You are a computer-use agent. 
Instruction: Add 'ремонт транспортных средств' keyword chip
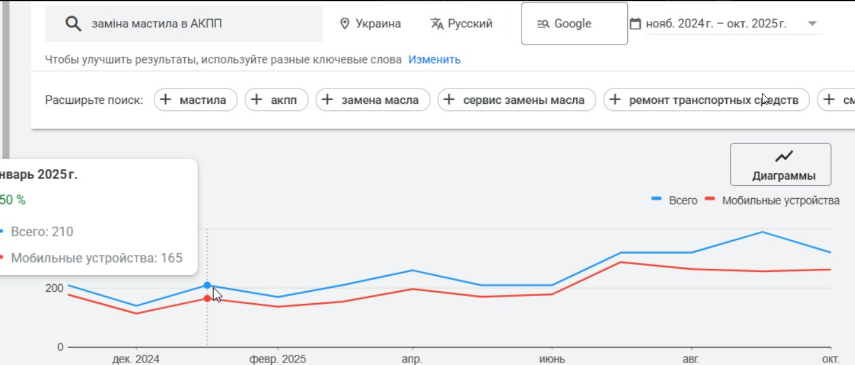pos(706,100)
